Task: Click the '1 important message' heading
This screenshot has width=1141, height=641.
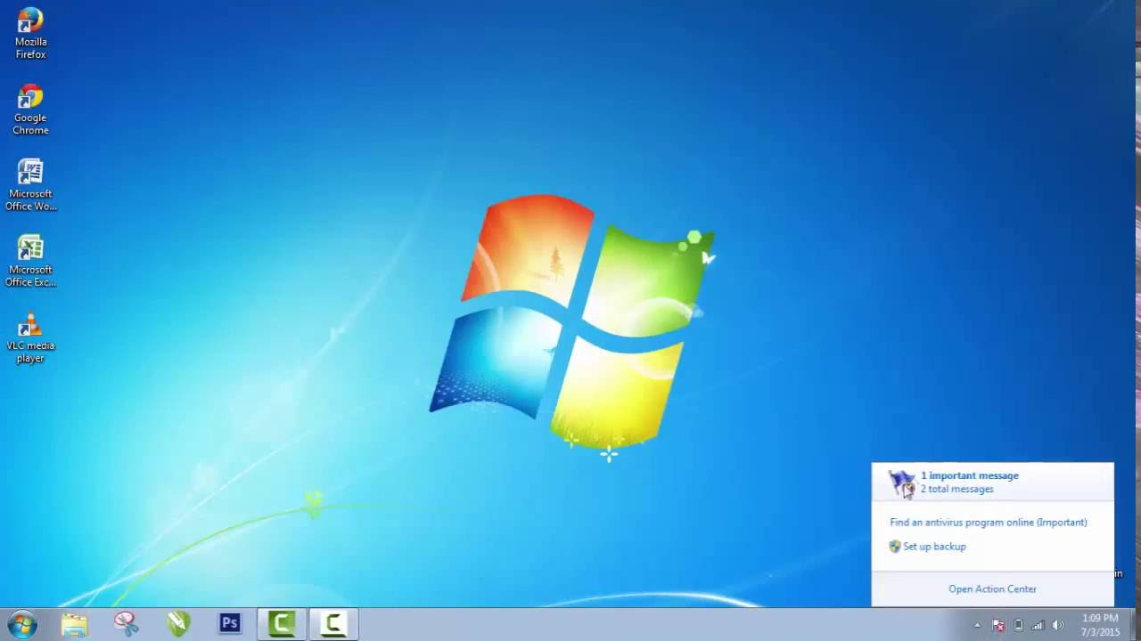Action: 969,475
